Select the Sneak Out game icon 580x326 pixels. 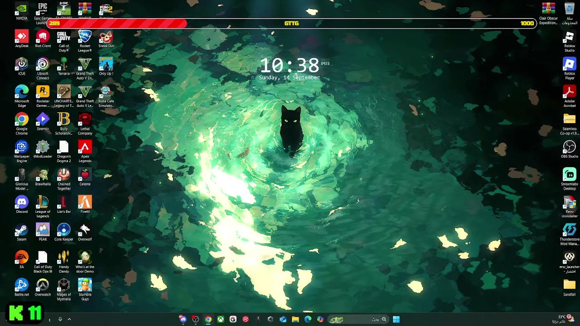tap(106, 39)
